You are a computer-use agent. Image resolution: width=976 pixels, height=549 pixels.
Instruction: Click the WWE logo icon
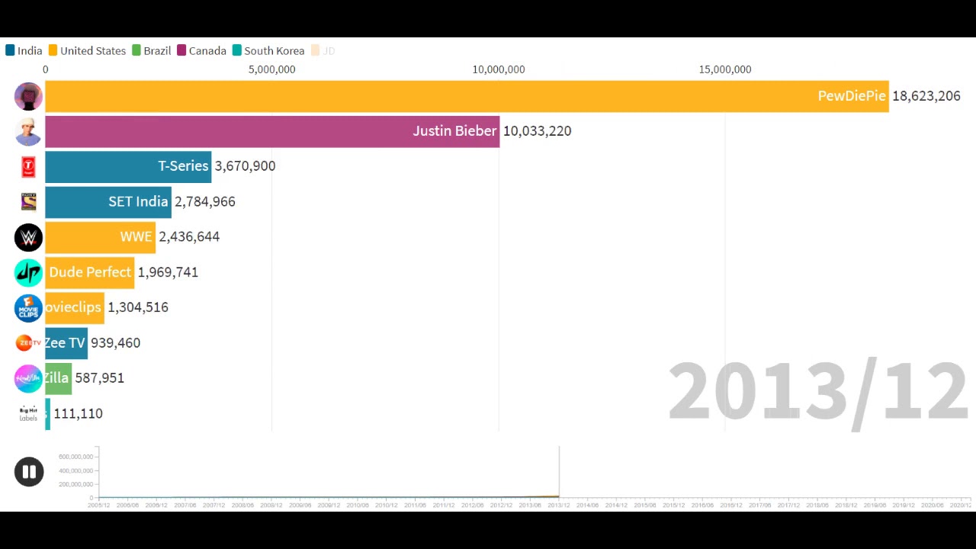pos(28,238)
